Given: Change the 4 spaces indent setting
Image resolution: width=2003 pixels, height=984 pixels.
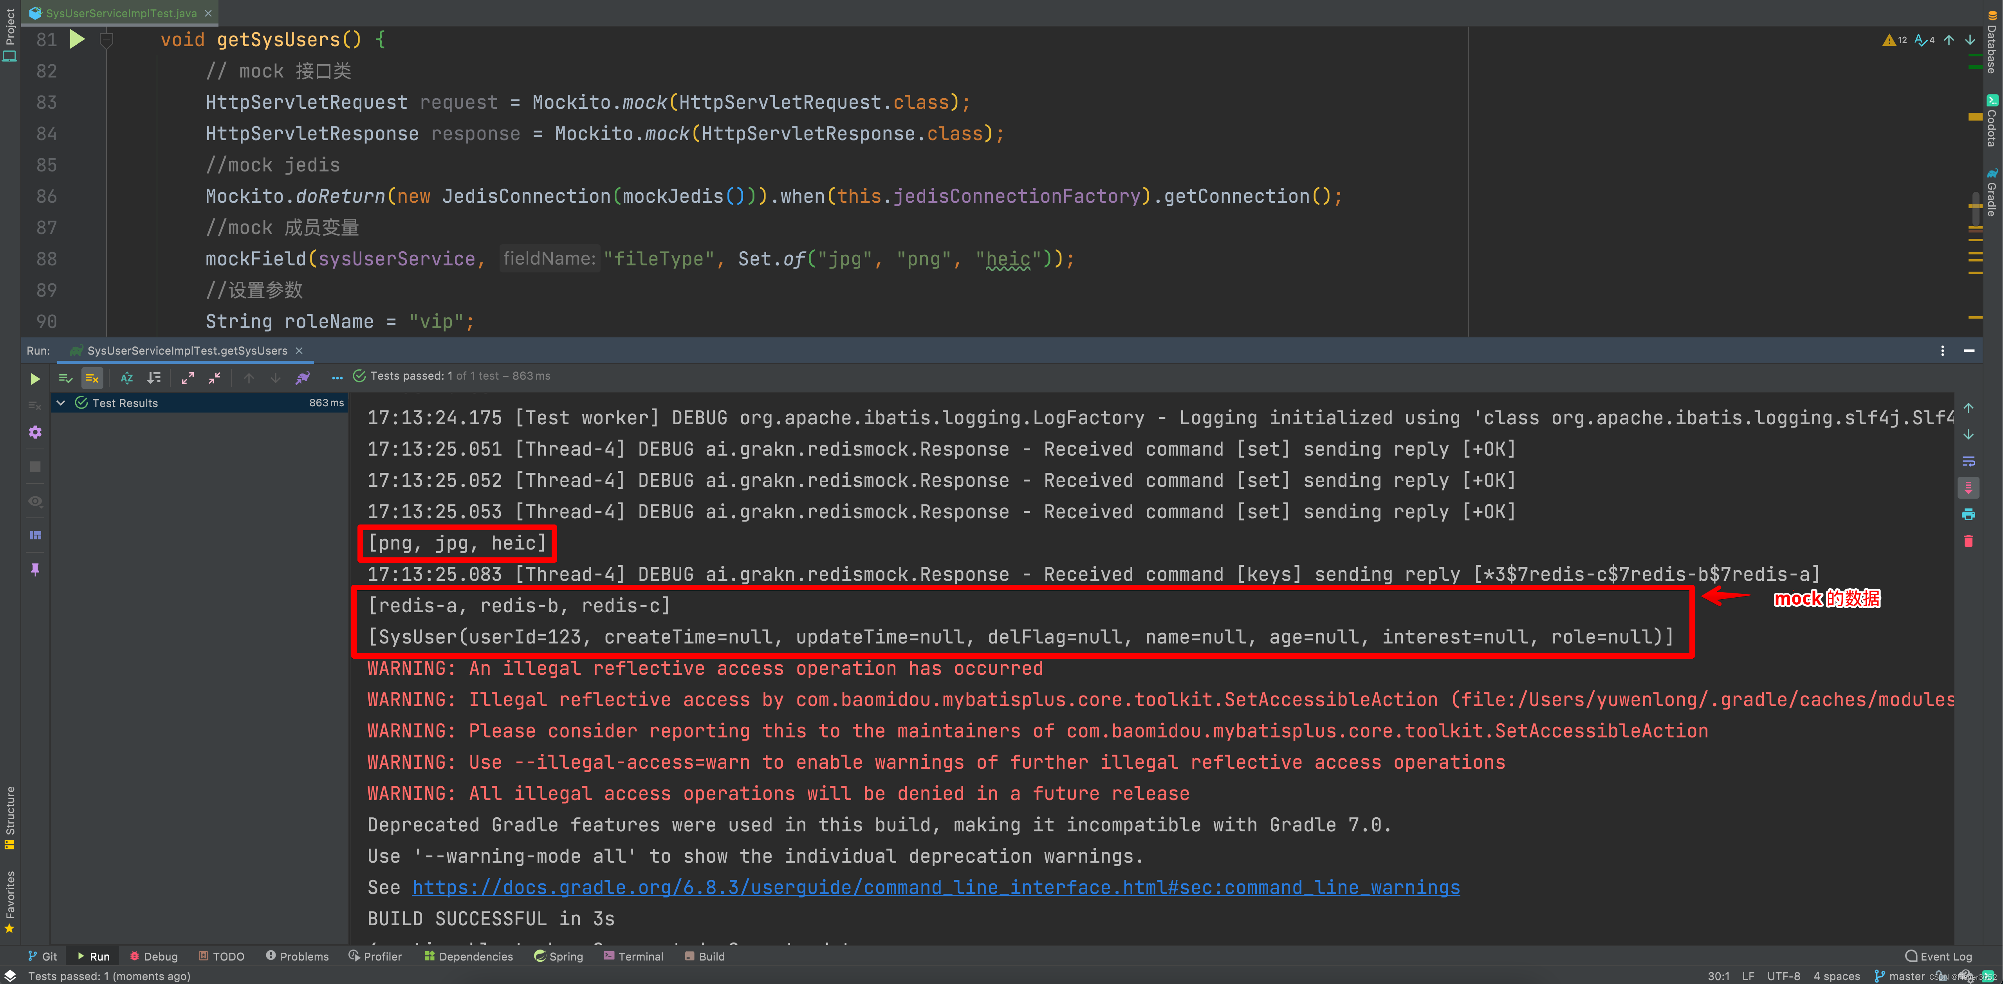Looking at the screenshot, I should point(1837,976).
